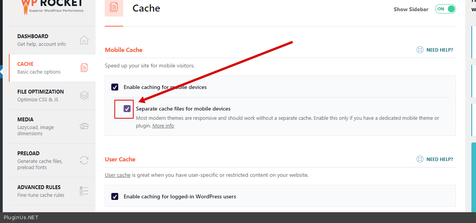This screenshot has width=476, height=223.
Task: Click the Cache page header icon
Action: (x=114, y=8)
